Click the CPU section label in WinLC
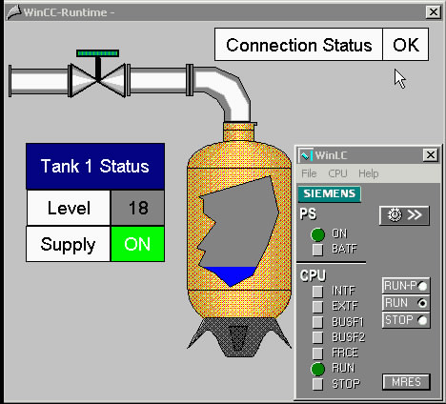446x404 pixels. pyautogui.click(x=313, y=275)
